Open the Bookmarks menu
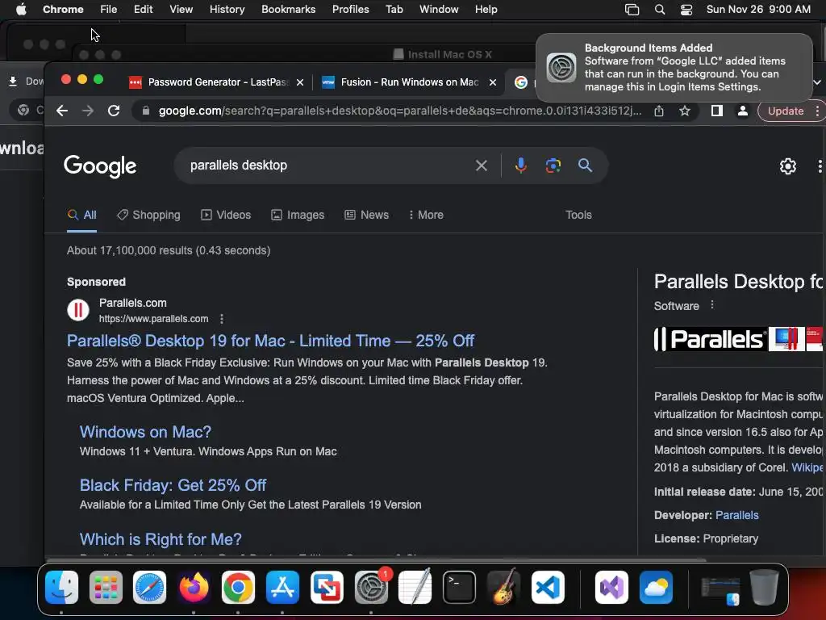The width and height of the screenshot is (826, 620). (288, 10)
